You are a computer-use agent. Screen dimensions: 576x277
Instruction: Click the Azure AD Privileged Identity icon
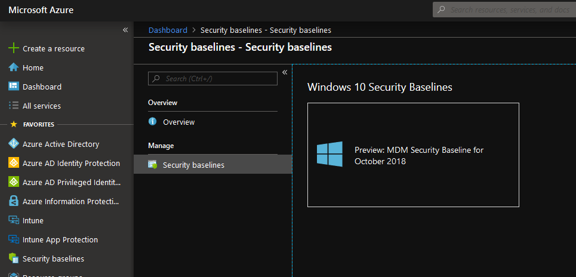(x=14, y=182)
